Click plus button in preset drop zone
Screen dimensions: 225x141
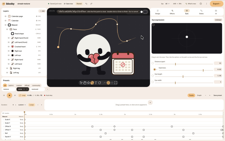150,103
